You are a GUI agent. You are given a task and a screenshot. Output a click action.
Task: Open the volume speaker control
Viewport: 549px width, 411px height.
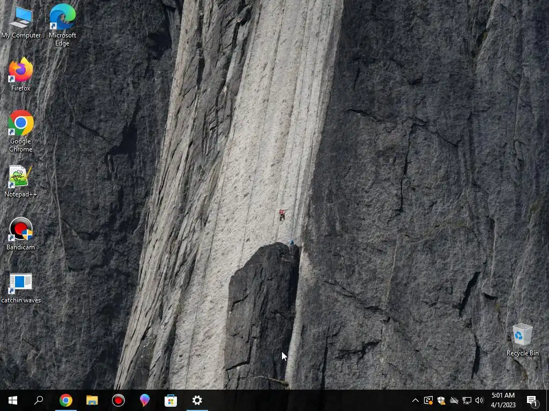[479, 400]
